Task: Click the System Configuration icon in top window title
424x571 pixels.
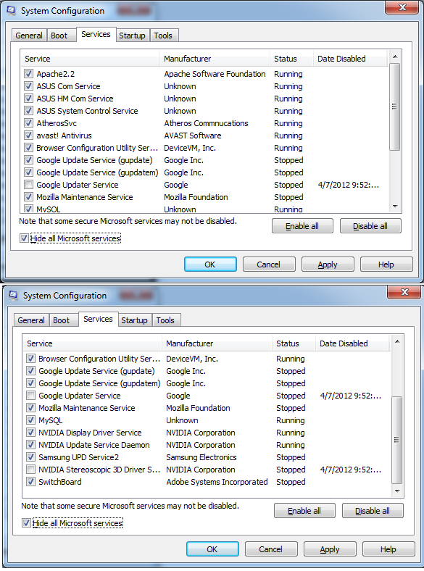Action: [12, 11]
